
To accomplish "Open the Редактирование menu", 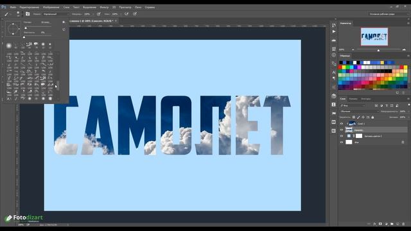I will pyautogui.click(x=30, y=7).
